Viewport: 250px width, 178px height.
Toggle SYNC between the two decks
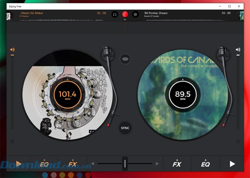pyautogui.click(x=125, y=128)
